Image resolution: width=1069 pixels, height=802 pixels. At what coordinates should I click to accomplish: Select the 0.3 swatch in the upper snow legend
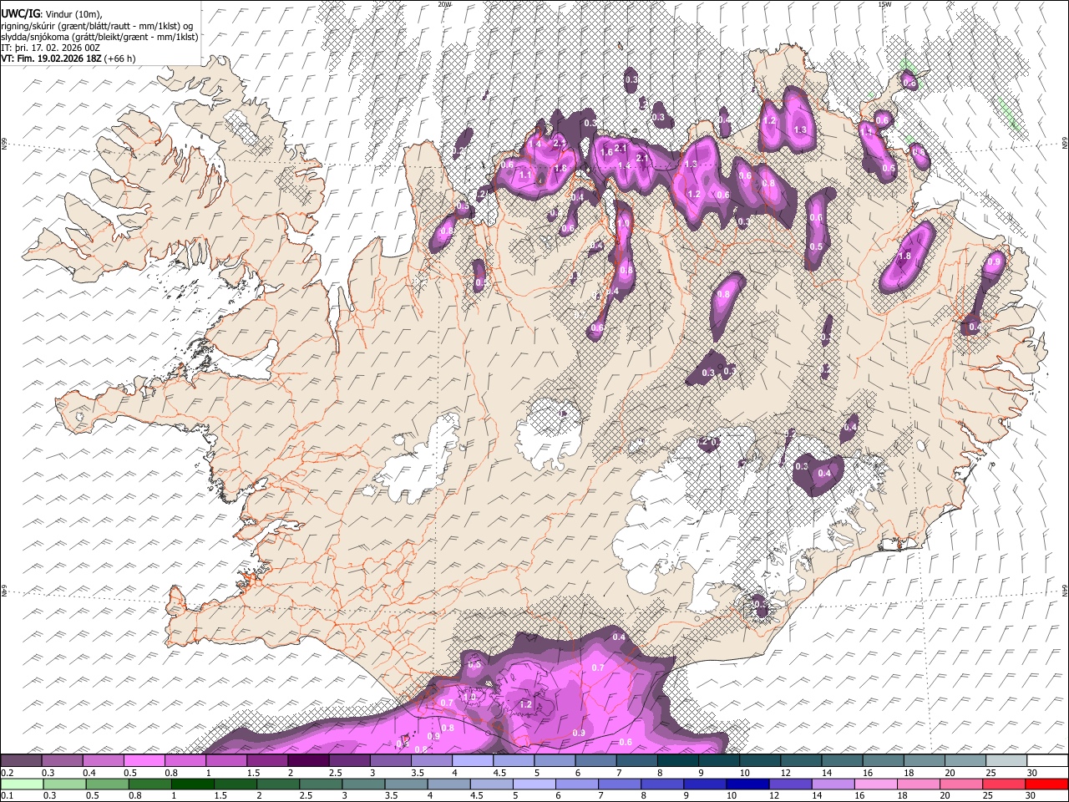(63, 761)
